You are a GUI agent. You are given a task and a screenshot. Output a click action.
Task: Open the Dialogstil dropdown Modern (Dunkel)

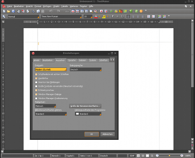[51, 69]
